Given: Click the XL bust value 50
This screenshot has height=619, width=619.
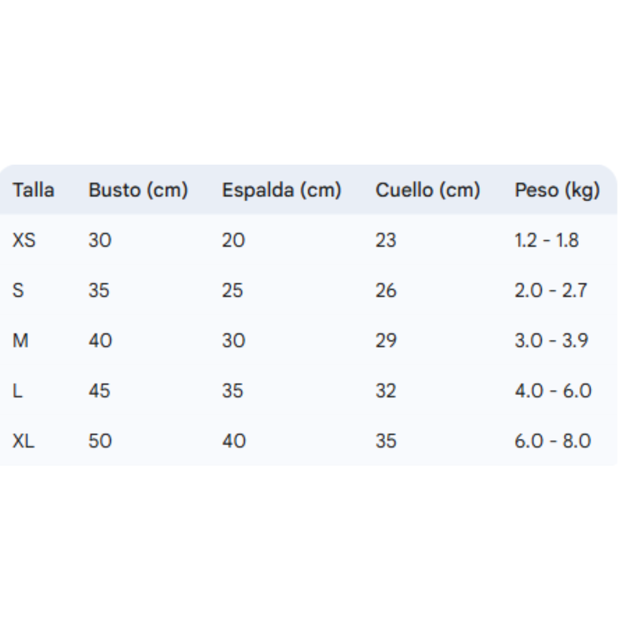Looking at the screenshot, I should [100, 441].
